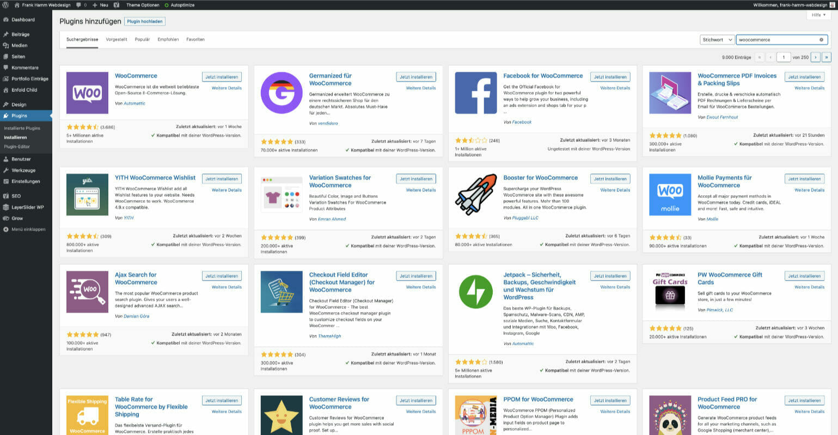Screen dimensions: 838x435
Task: Click inside the page number input field
Action: pyautogui.click(x=784, y=57)
